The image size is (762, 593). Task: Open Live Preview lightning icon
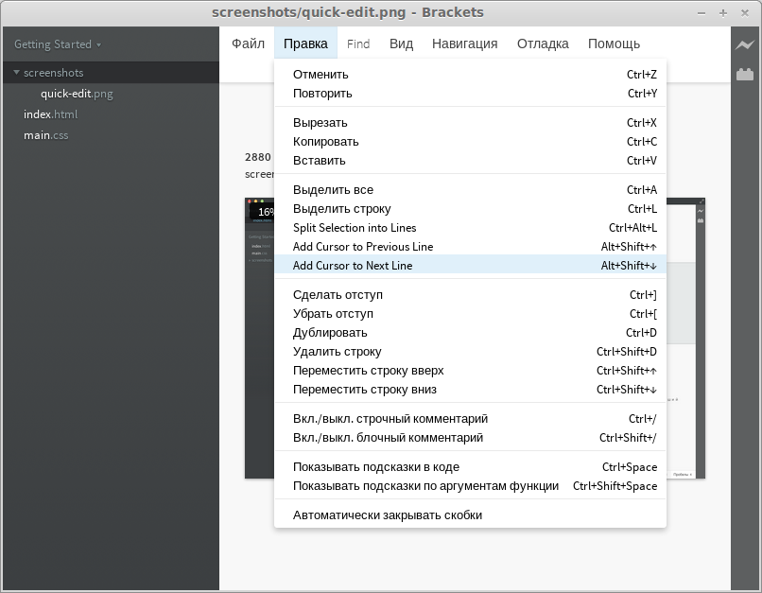744,45
